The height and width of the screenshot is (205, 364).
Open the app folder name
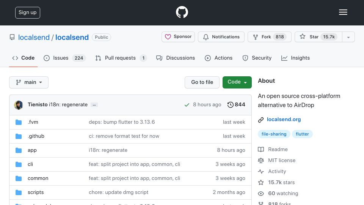click(32, 150)
